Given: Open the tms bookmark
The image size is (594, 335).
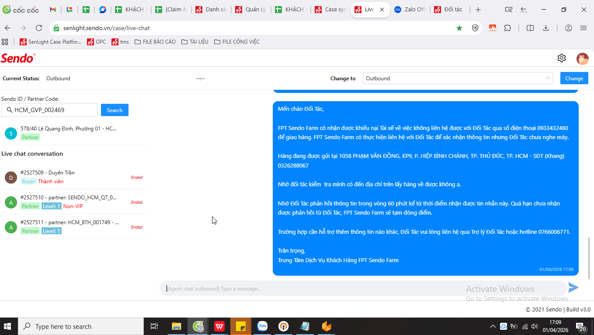Looking at the screenshot, I should (x=120, y=42).
